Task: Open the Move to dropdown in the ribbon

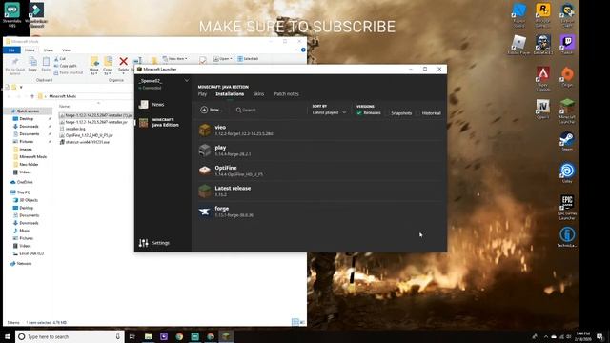Action: pos(94,66)
